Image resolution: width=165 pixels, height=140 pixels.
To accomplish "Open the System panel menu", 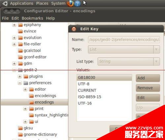I will [58, 3].
